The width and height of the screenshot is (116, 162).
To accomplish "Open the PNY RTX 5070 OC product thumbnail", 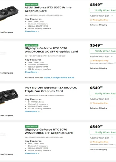I will point(9,96).
